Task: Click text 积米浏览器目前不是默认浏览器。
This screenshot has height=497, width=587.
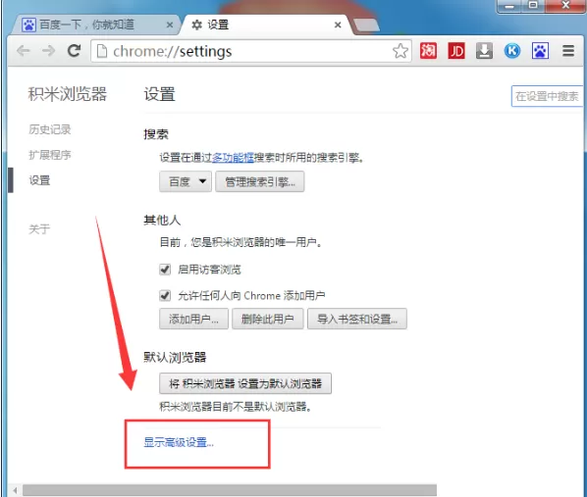Action: [236, 407]
